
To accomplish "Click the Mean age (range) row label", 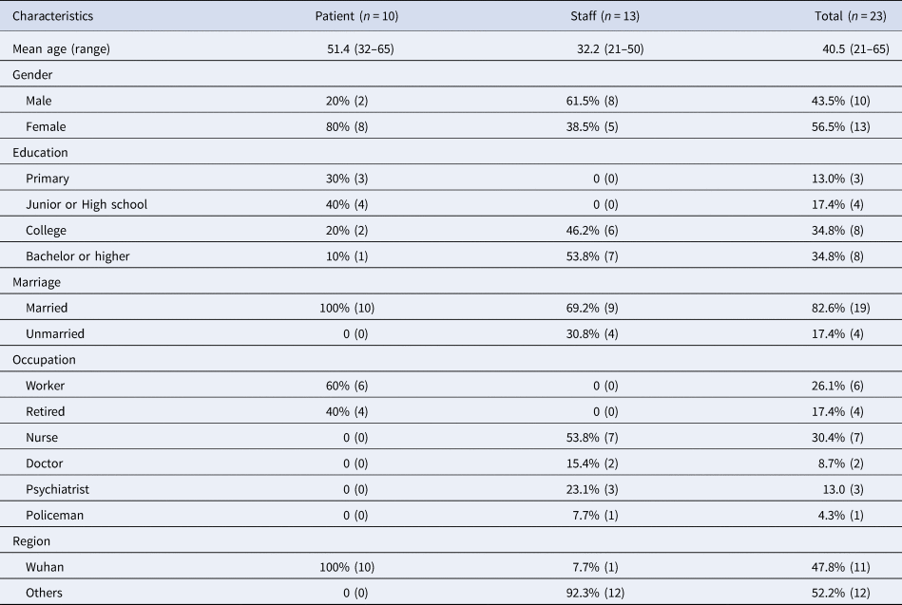I will (61, 48).
